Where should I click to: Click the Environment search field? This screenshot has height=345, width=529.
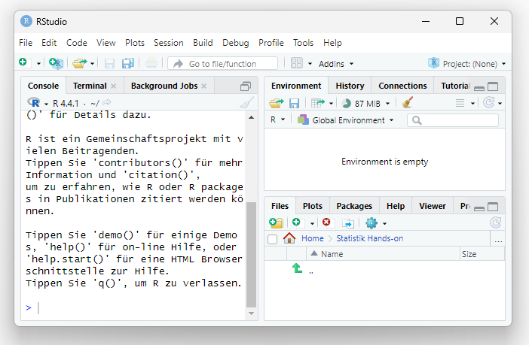pyautogui.click(x=452, y=120)
